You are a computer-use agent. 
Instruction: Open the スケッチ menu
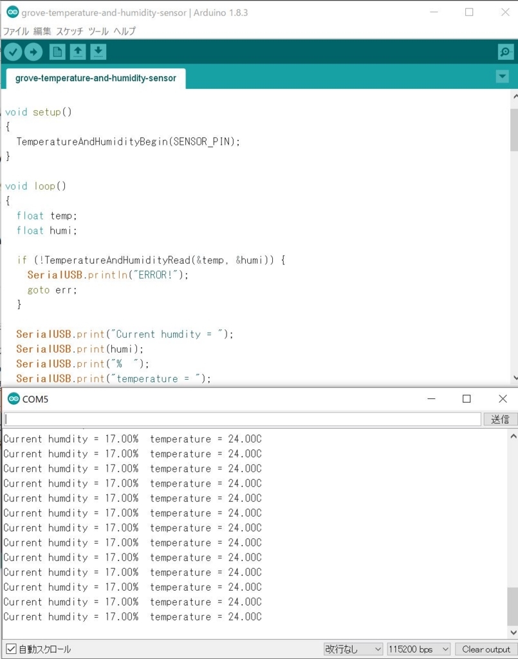tap(69, 31)
